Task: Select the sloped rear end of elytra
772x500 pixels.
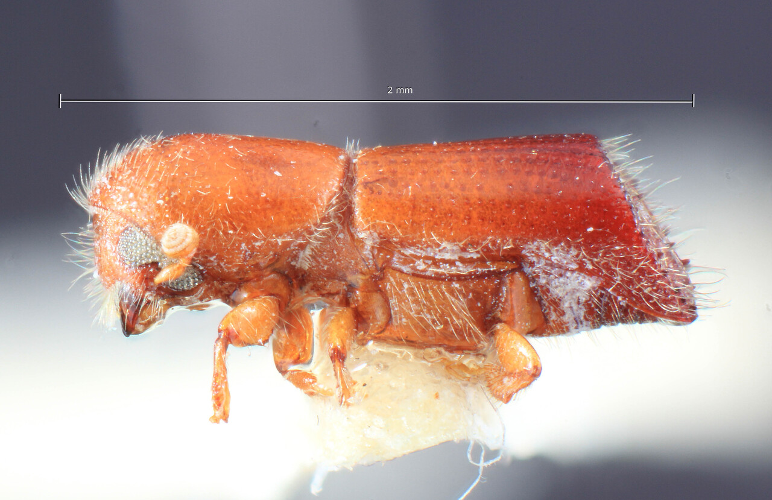Action: 651,241
